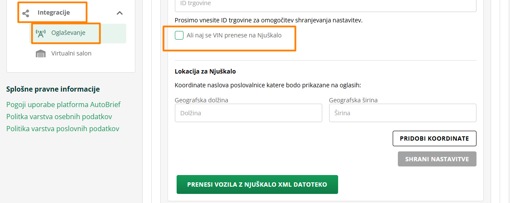Click the 'Ali naj se VIN prenese' label text

click(x=234, y=35)
